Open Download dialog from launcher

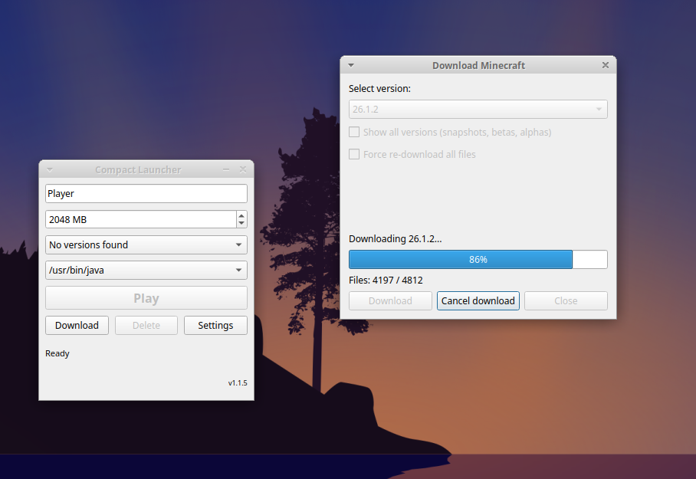77,326
